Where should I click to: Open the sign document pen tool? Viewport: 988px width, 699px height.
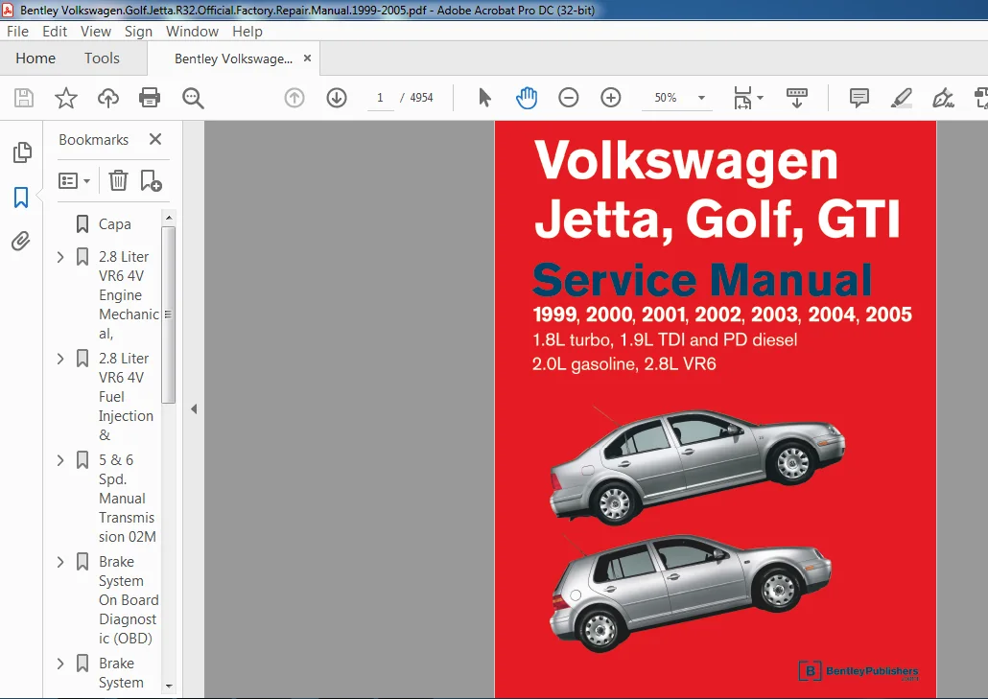943,98
